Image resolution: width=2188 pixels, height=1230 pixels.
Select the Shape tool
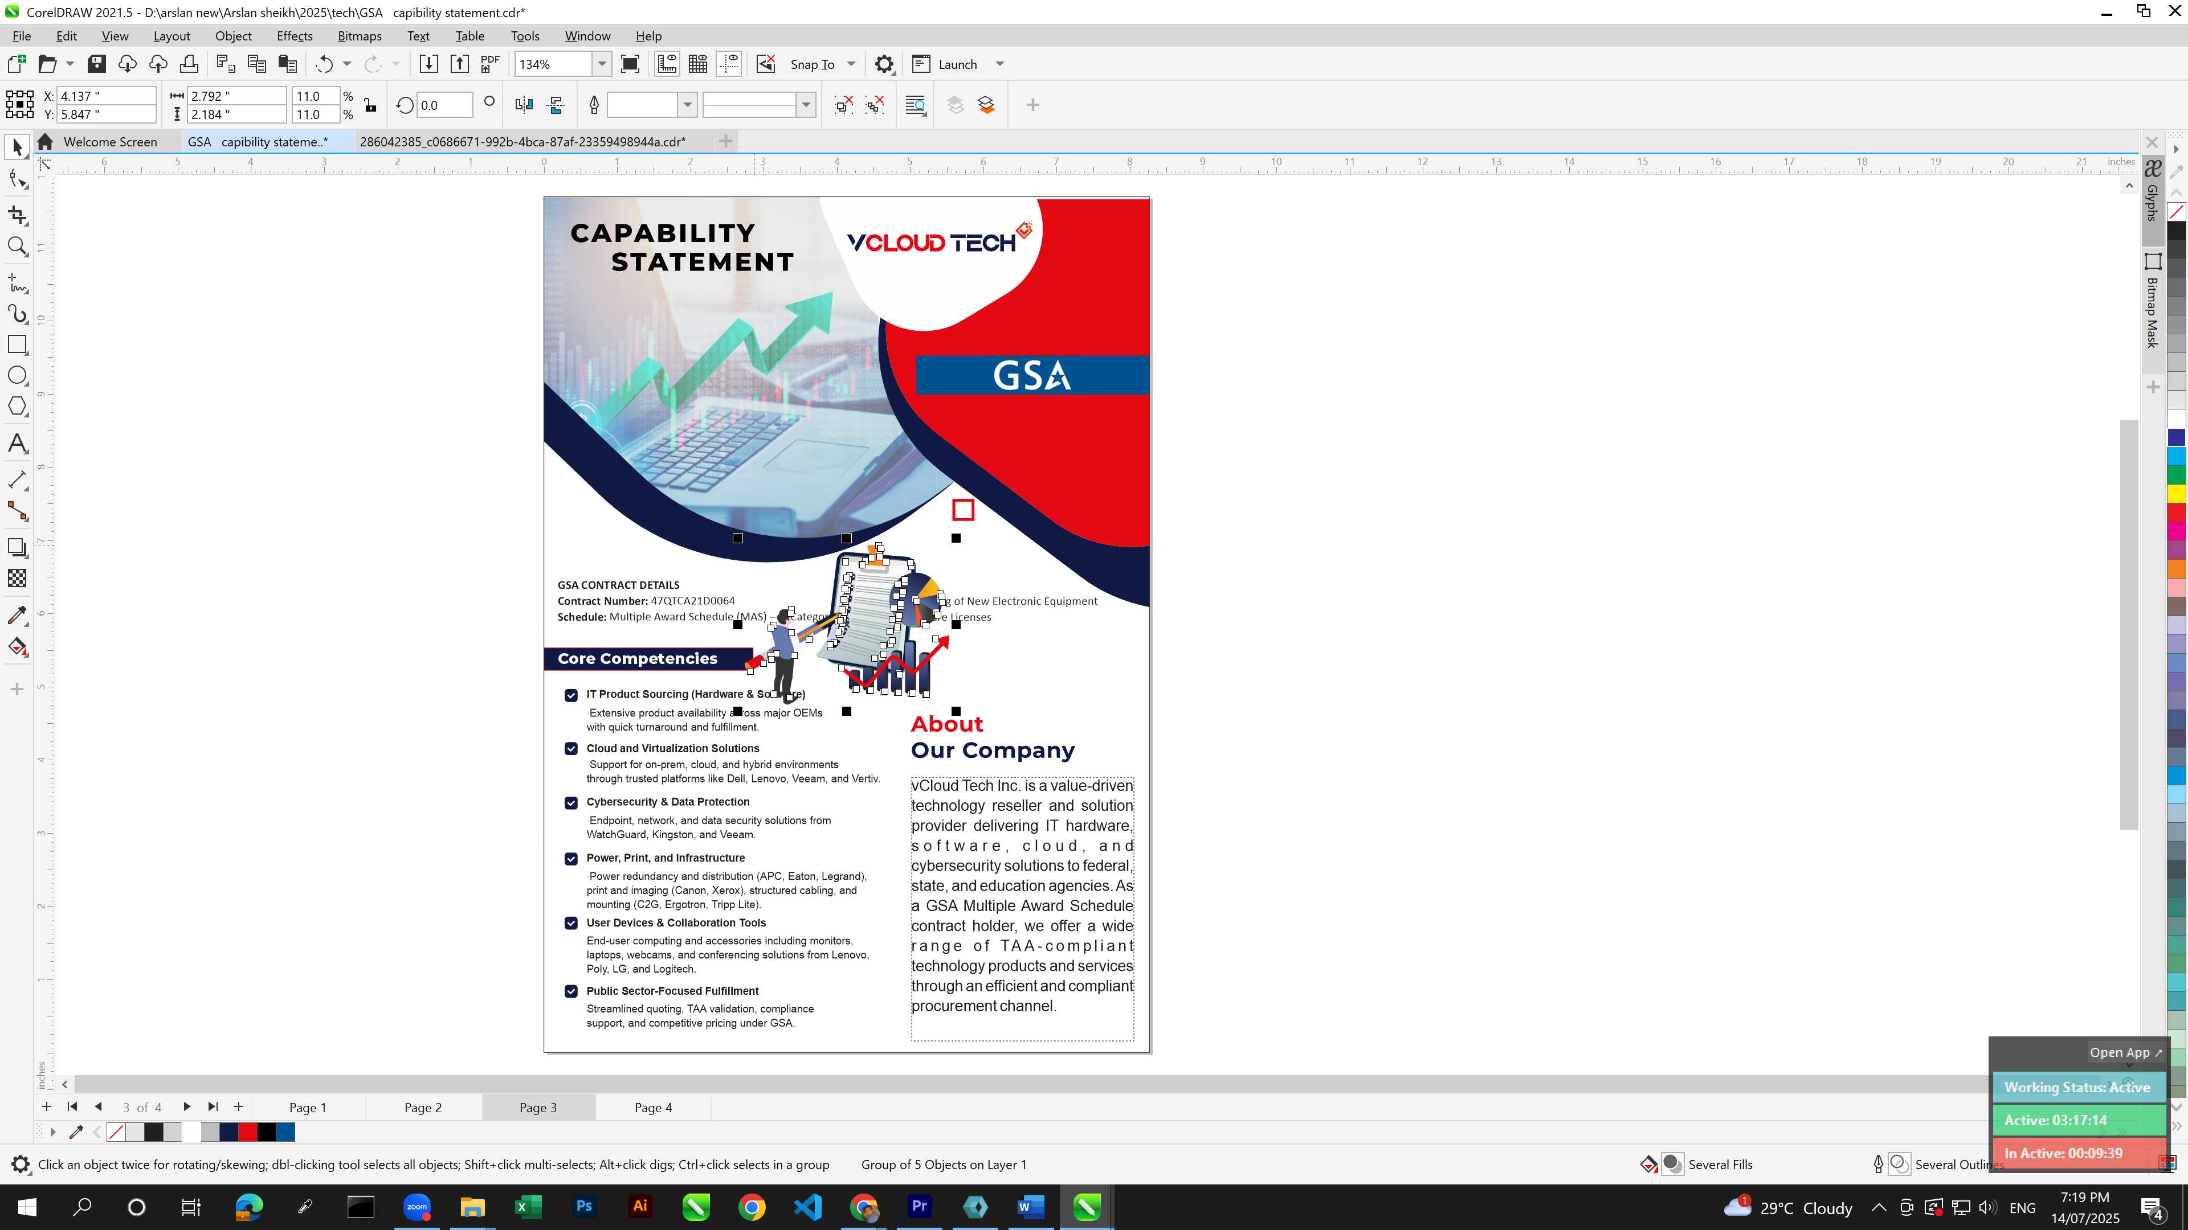17,179
